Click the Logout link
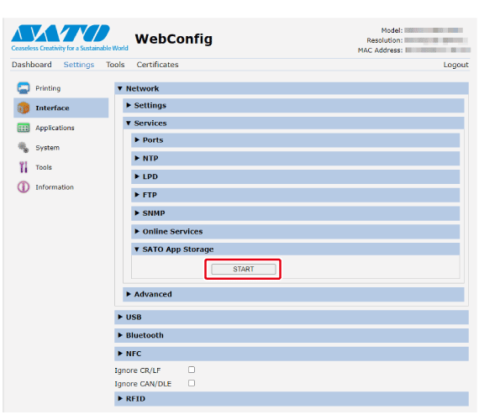The image size is (479, 420). [455, 65]
